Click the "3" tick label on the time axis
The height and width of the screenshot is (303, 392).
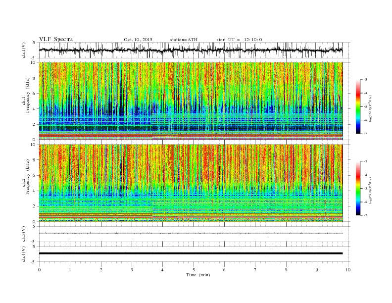132,270
